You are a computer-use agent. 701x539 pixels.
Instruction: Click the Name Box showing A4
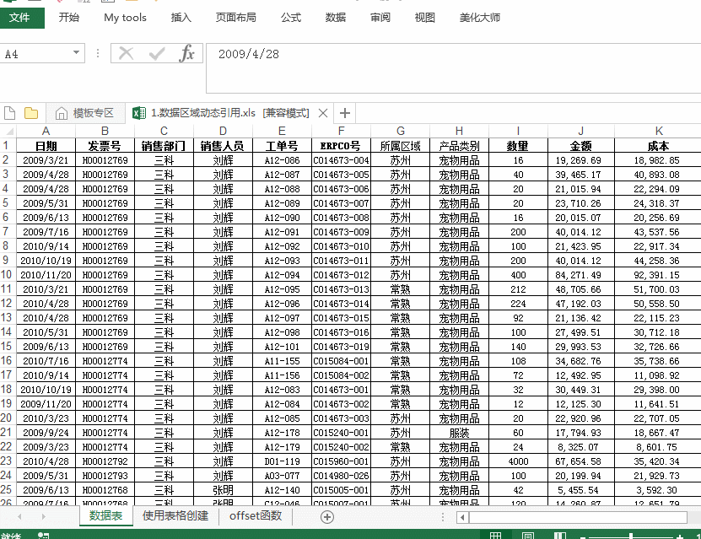[35, 54]
